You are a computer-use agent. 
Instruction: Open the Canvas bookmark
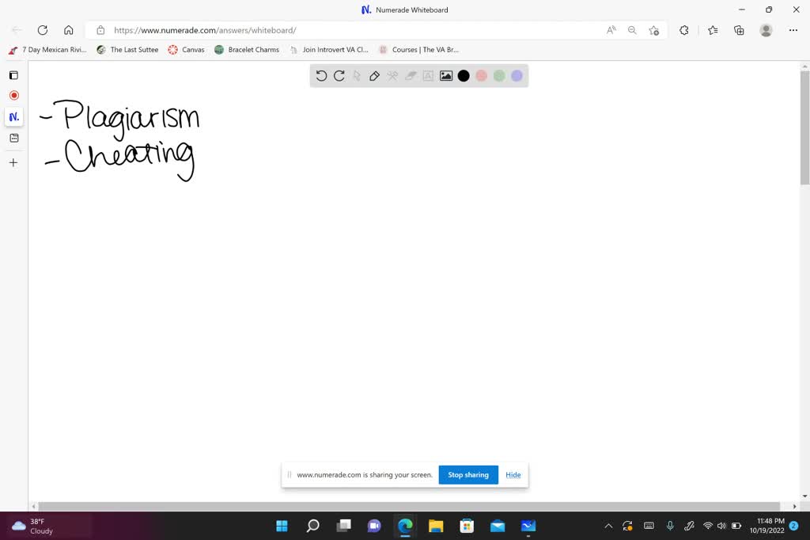pos(186,50)
